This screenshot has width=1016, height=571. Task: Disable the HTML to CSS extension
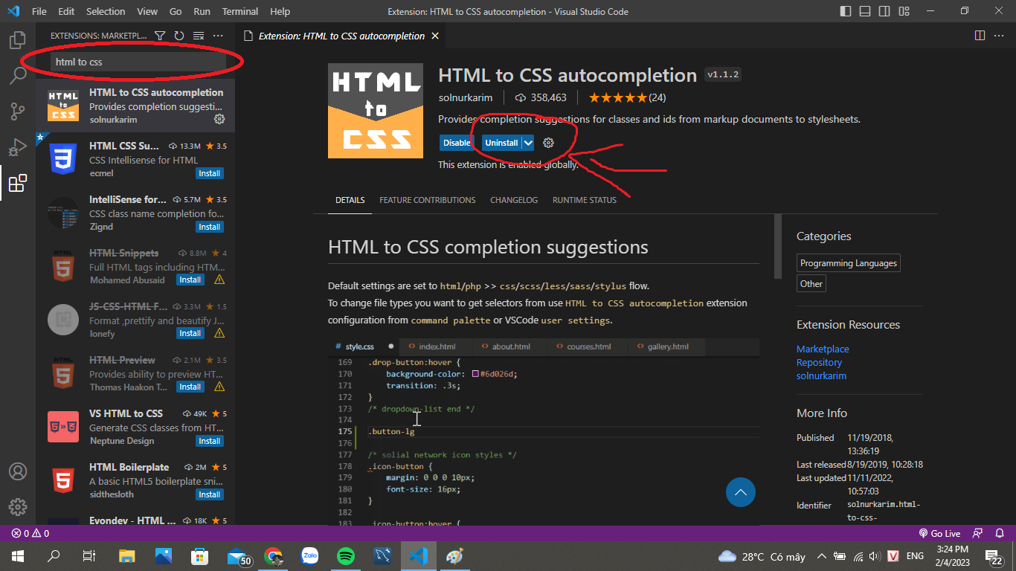pyautogui.click(x=457, y=143)
